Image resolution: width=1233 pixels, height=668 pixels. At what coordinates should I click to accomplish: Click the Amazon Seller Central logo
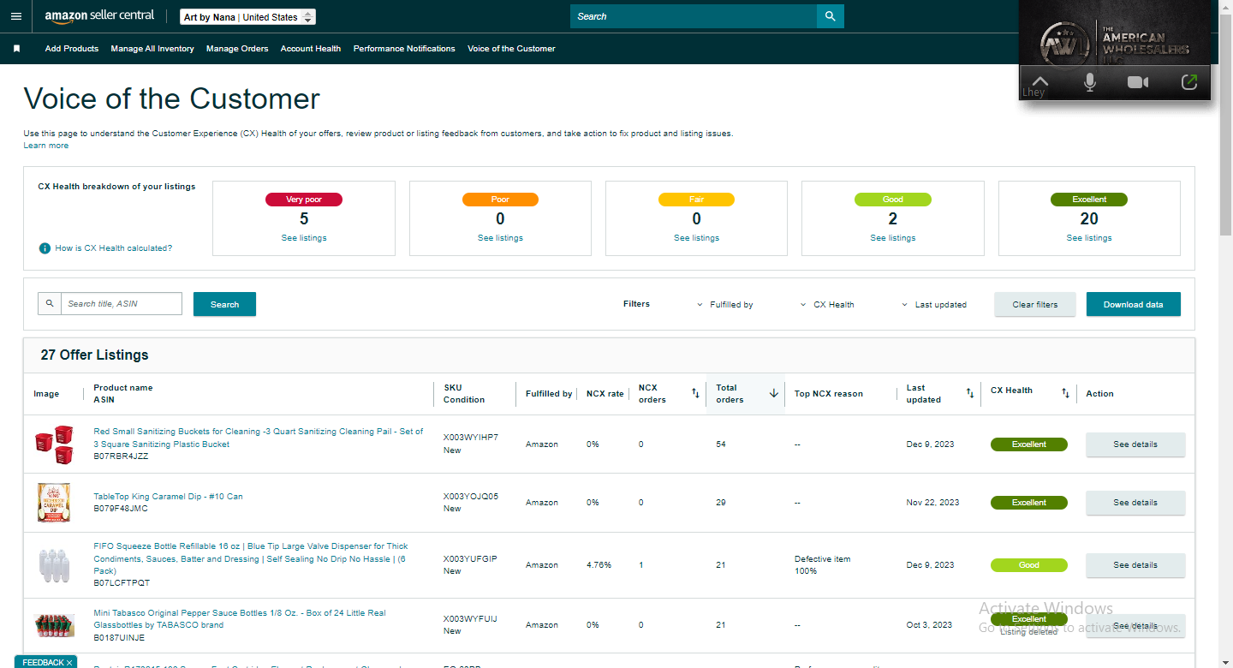[x=100, y=16]
